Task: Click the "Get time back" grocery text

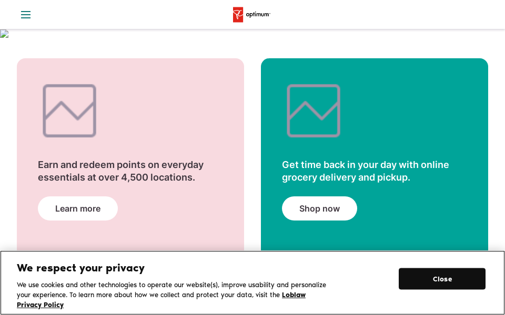Action: (x=365, y=165)
